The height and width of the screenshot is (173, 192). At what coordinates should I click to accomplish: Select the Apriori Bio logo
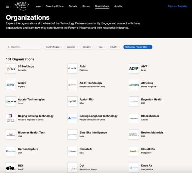72,101
